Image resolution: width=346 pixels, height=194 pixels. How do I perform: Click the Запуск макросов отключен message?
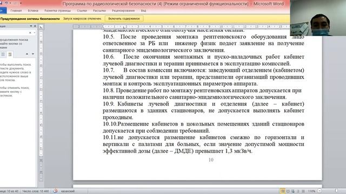point(82,19)
